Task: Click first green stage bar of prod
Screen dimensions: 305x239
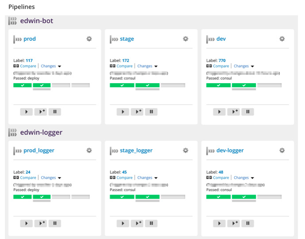Action: [x=22, y=85]
